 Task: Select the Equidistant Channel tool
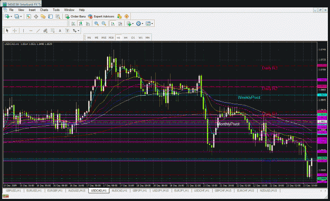point(45,31)
